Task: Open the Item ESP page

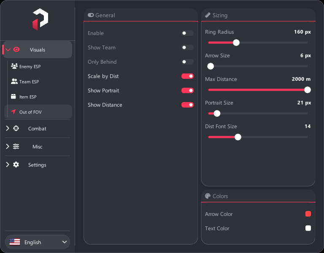Action: pos(38,97)
